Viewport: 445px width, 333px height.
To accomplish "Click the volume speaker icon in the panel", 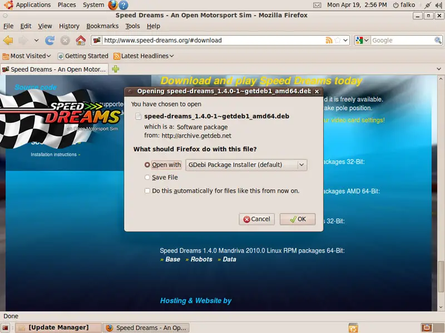I will (x=438, y=5).
